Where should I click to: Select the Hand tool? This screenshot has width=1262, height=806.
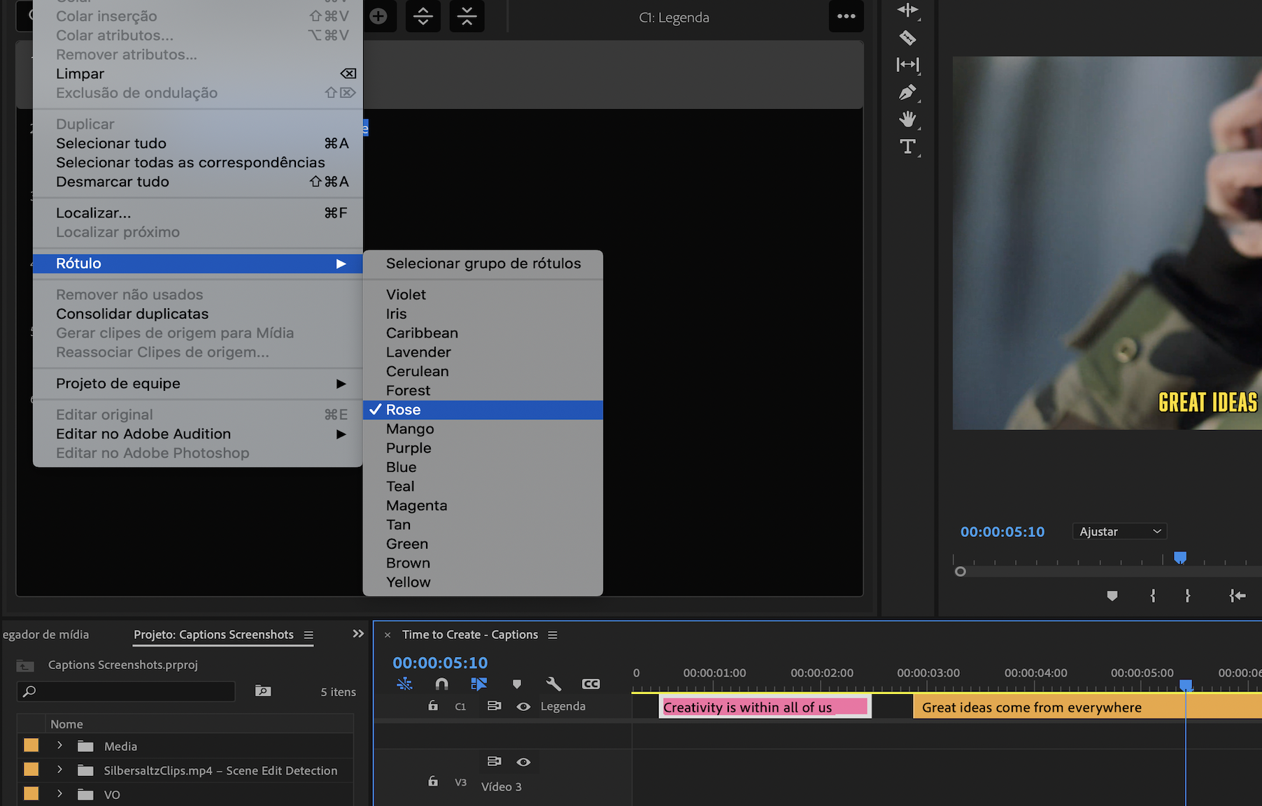click(907, 120)
